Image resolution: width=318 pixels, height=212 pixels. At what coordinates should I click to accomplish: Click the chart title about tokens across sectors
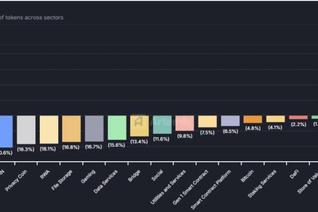(x=32, y=18)
